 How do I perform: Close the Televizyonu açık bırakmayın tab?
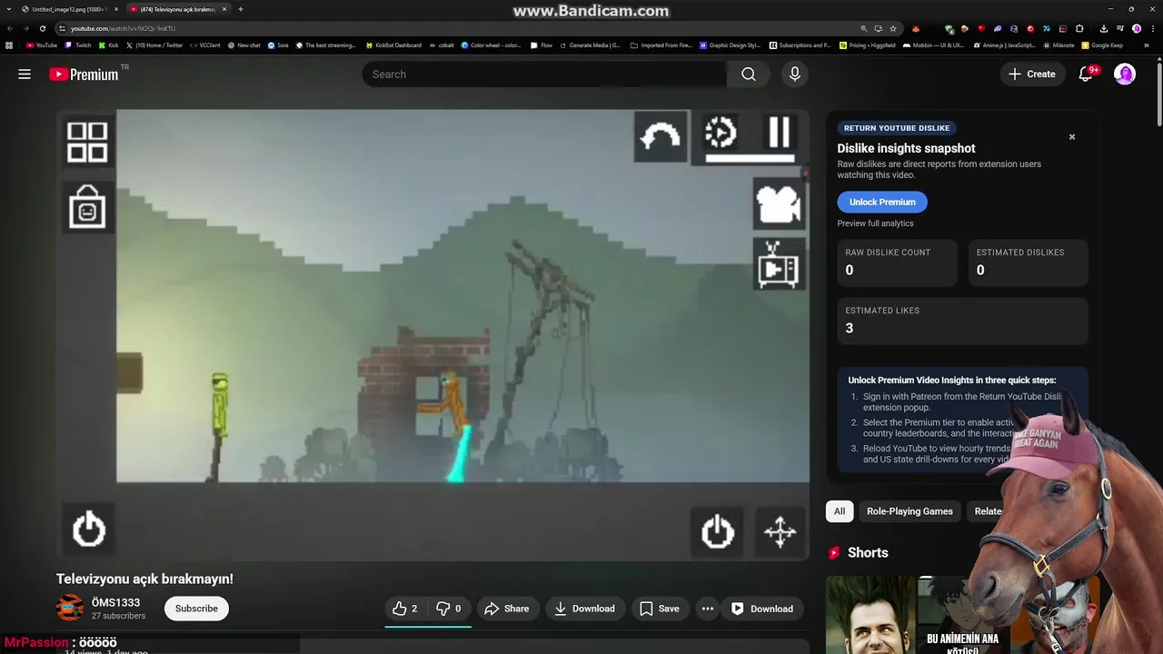(224, 9)
